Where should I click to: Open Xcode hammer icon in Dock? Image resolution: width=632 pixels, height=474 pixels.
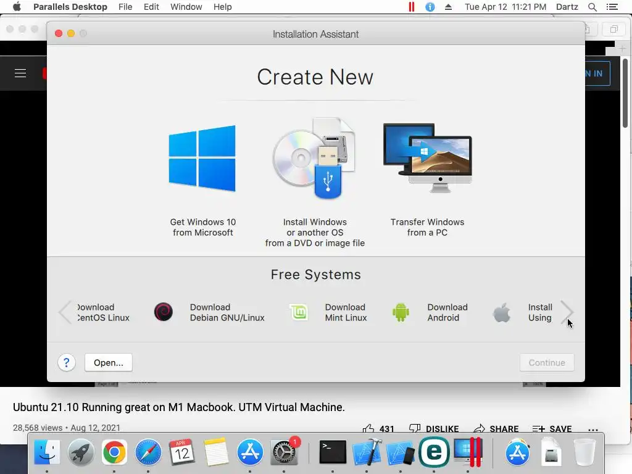click(367, 452)
